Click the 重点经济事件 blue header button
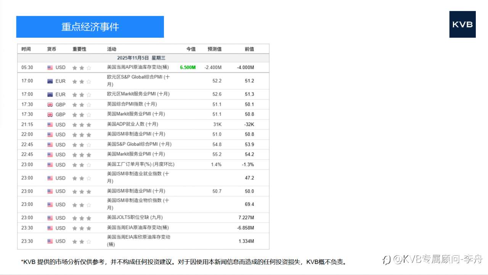This screenshot has height=275, width=488. pyautogui.click(x=90, y=27)
